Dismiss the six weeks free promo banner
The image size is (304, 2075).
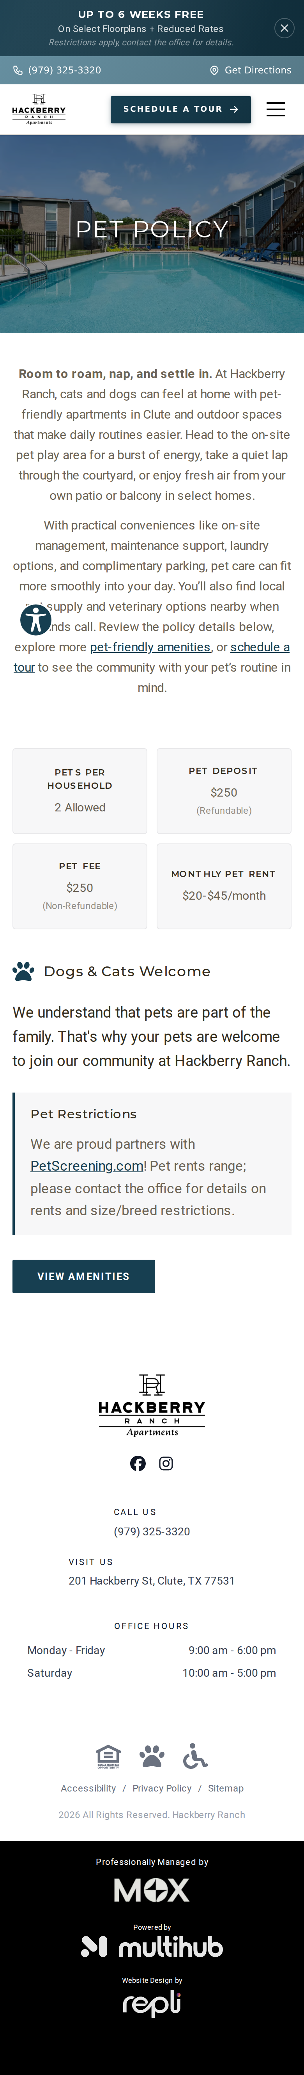(284, 28)
